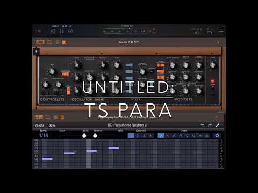Click the orange columns icon in Model D header

tap(64, 42)
